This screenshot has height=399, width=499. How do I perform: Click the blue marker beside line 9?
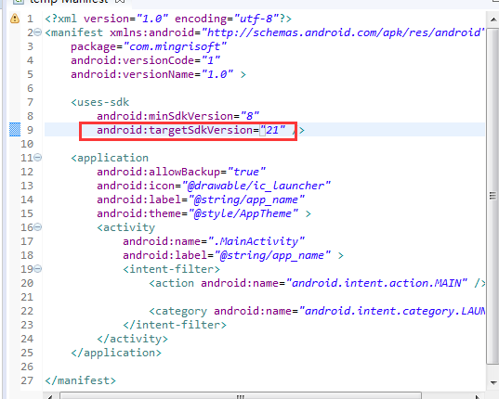tap(15, 129)
